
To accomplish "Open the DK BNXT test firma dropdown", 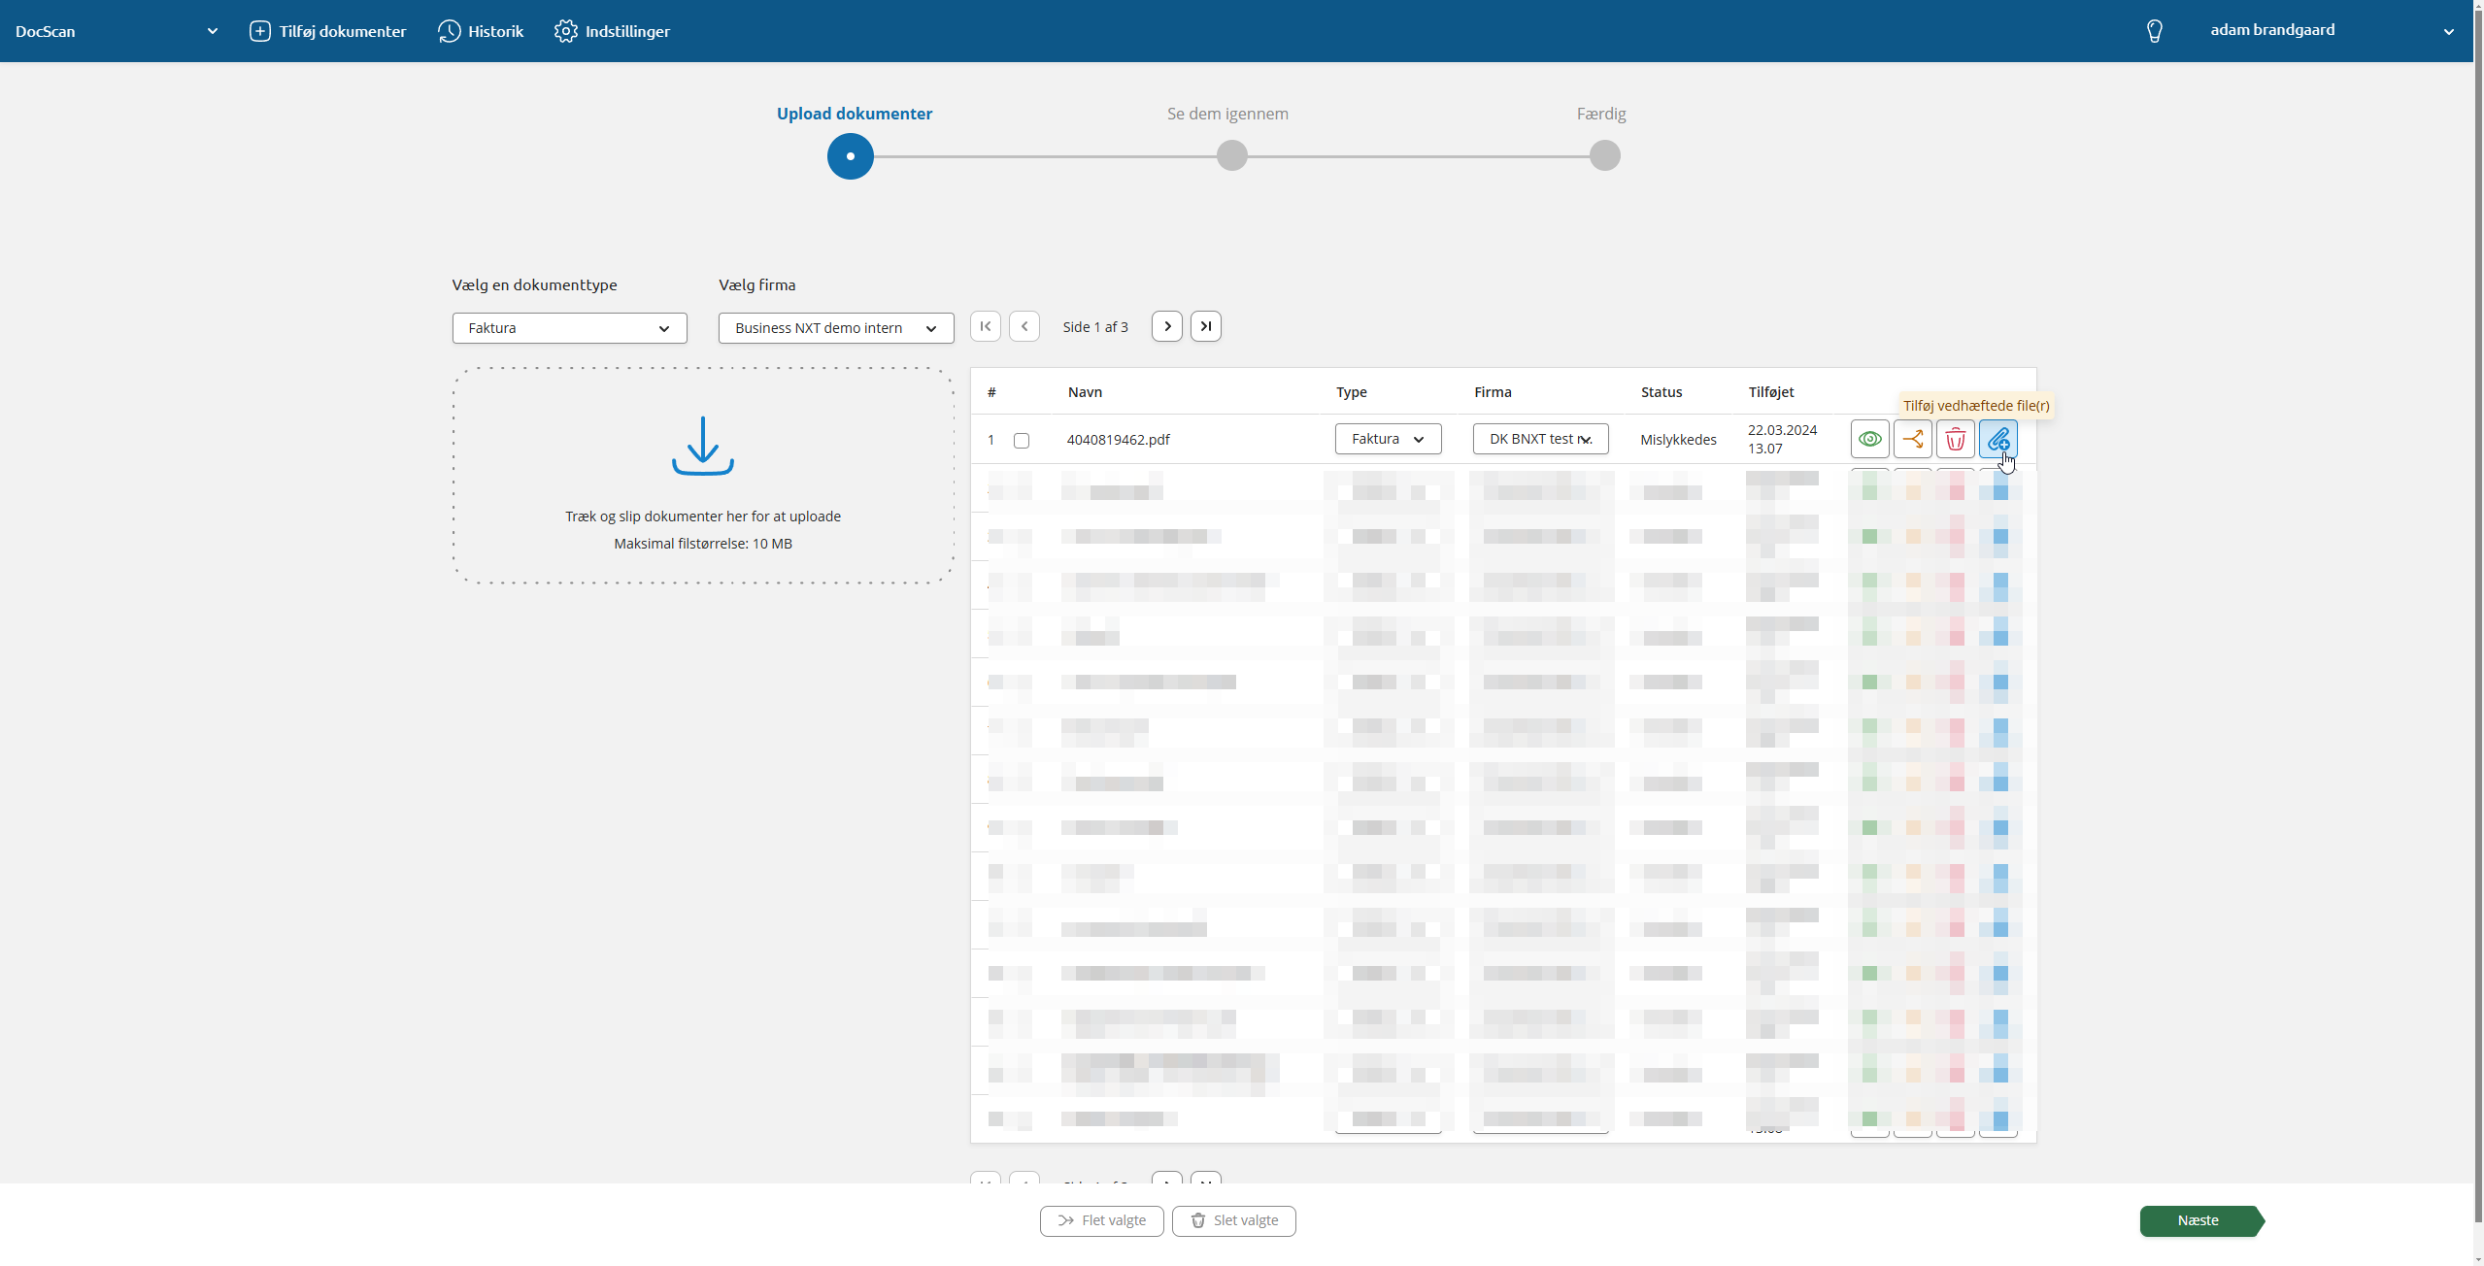I will pos(1540,439).
